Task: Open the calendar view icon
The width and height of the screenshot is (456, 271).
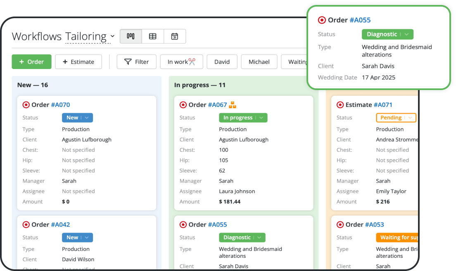Action: point(175,36)
